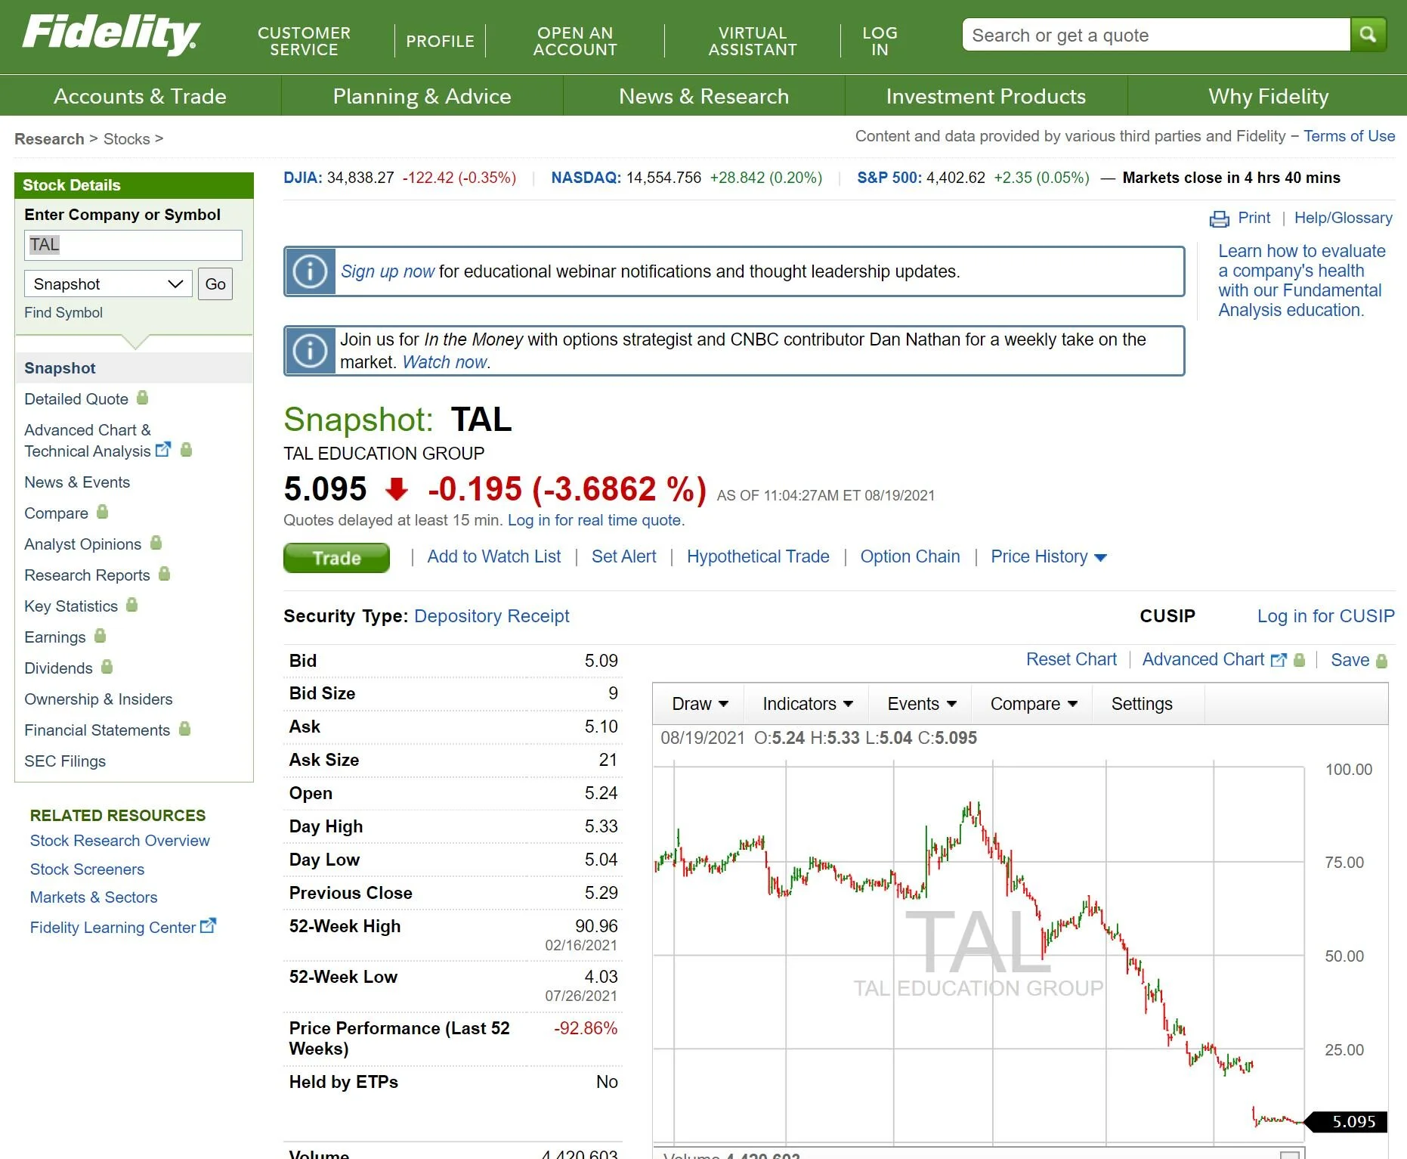Click the lock icon beside Compare in sidebar
1407x1159 pixels.
click(103, 512)
